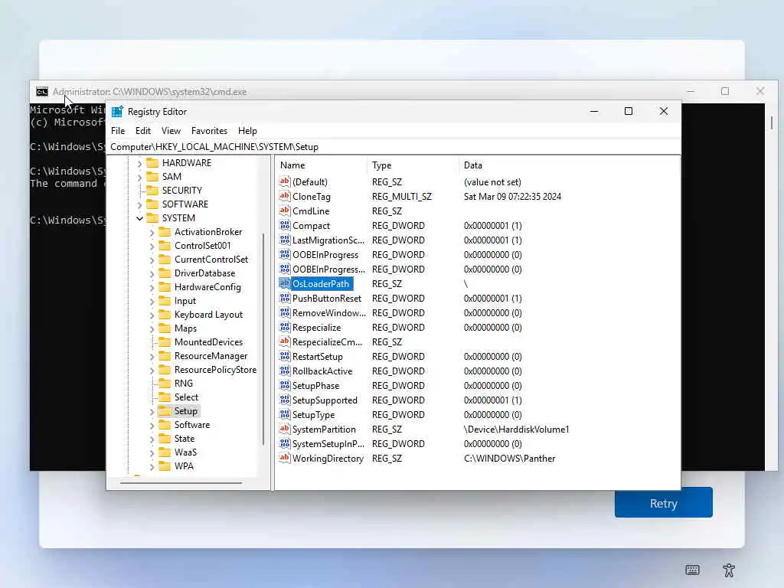This screenshot has height=588, width=784.
Task: Select the WPA folder icon
Action: pos(165,465)
